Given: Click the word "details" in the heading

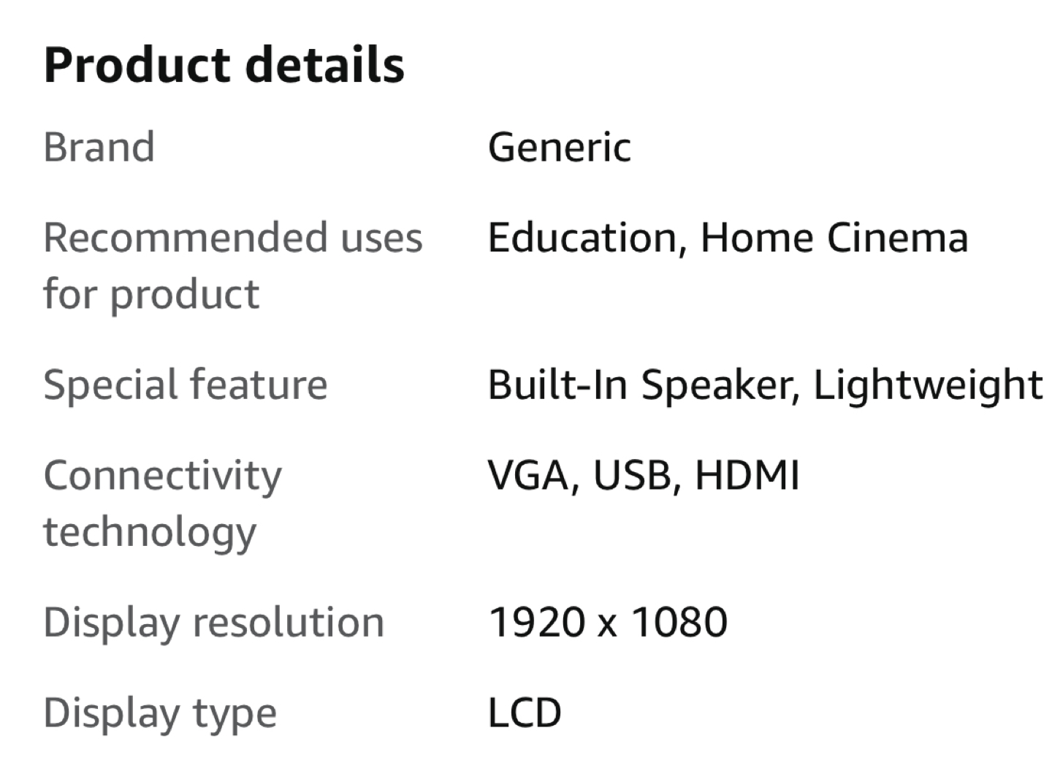Looking at the screenshot, I should (324, 65).
